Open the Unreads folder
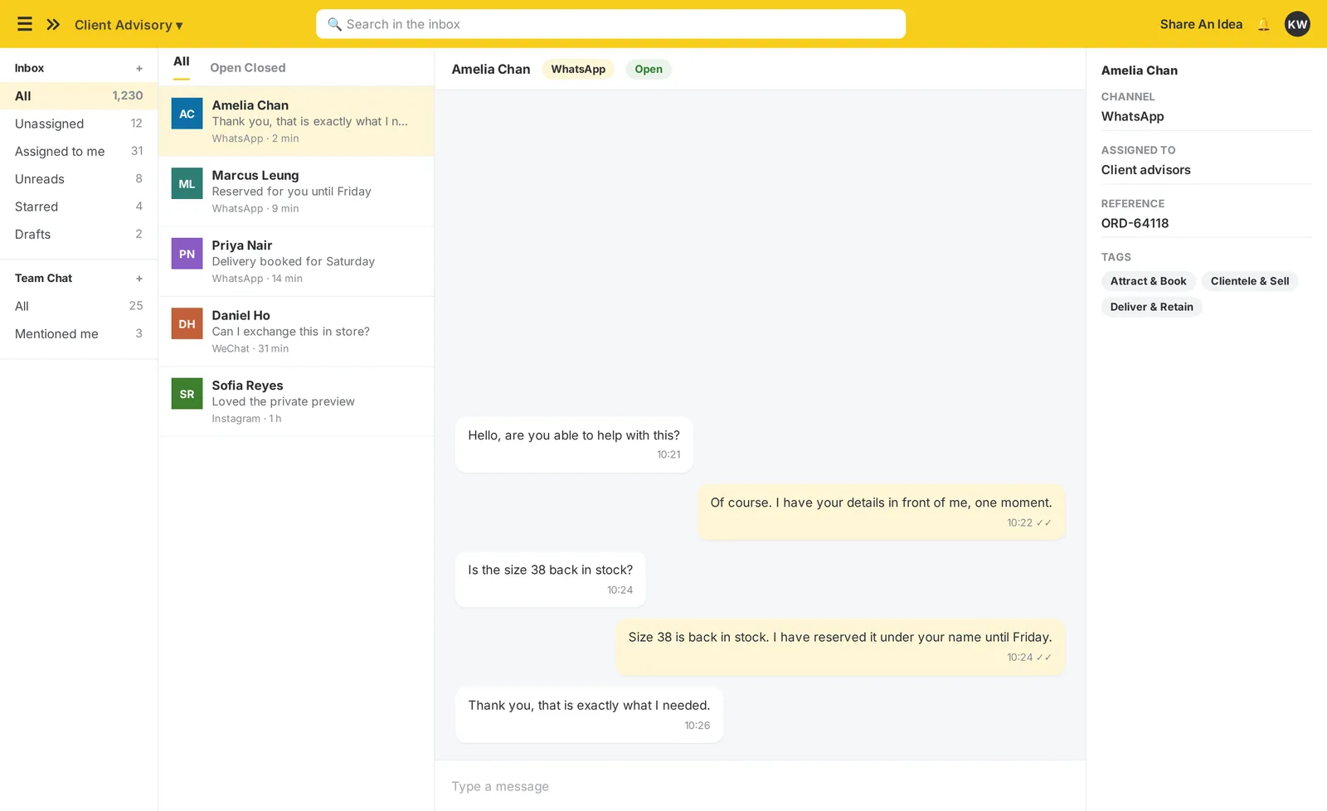This screenshot has height=811, width=1327. click(79, 179)
